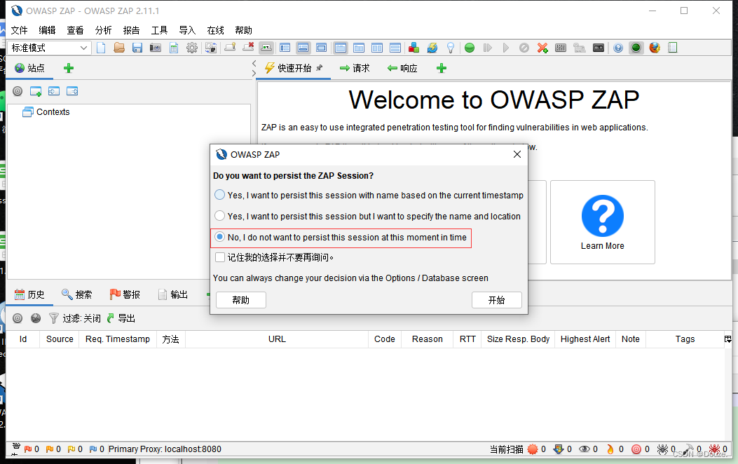738x464 pixels.
Task: Switch to the 警报 alerts tab
Action: coord(125,294)
